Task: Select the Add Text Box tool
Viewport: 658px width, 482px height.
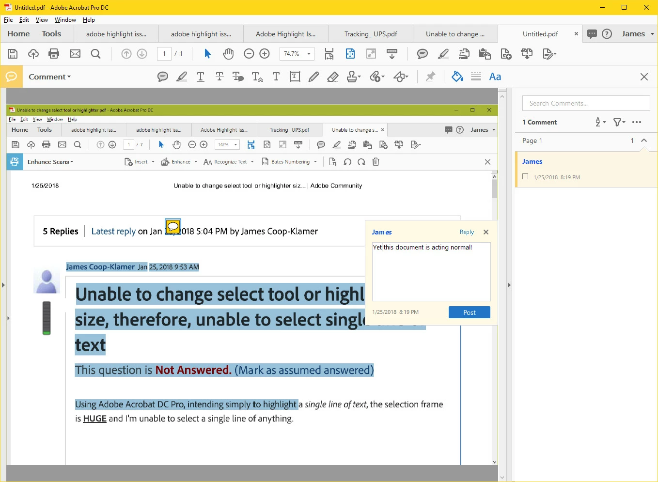Action: [295, 77]
